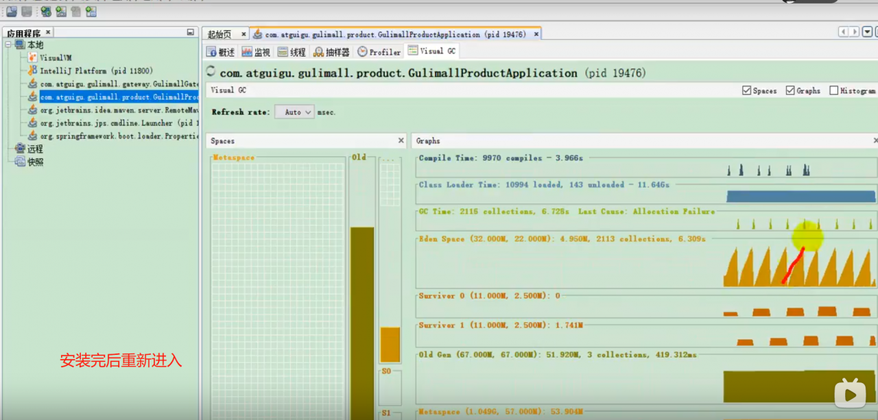Enable the Histogram checkbox

pyautogui.click(x=833, y=90)
